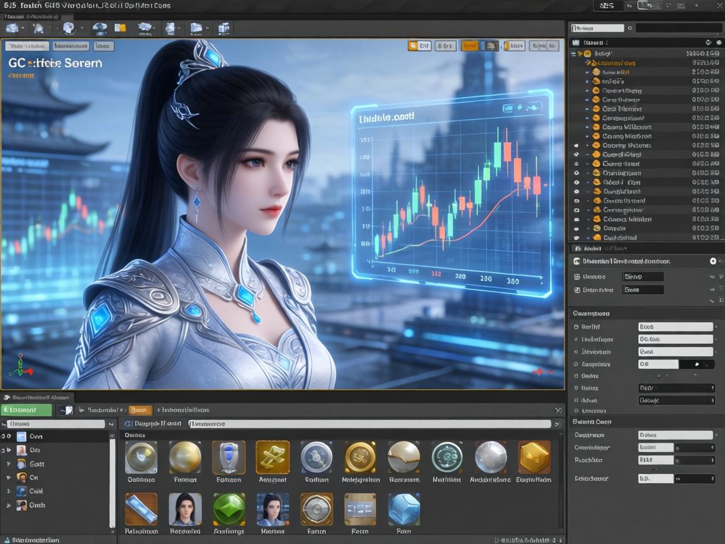
Task: Click the yellow folder icon in top toolbar
Action: click(120, 28)
